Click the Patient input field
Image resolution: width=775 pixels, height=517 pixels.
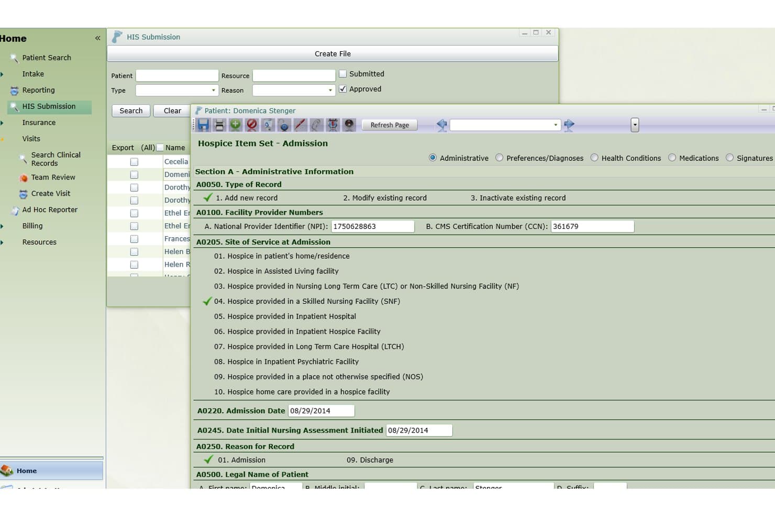tap(177, 75)
